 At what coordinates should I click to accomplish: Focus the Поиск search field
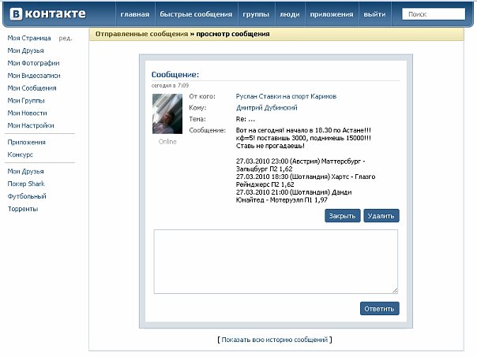436,14
